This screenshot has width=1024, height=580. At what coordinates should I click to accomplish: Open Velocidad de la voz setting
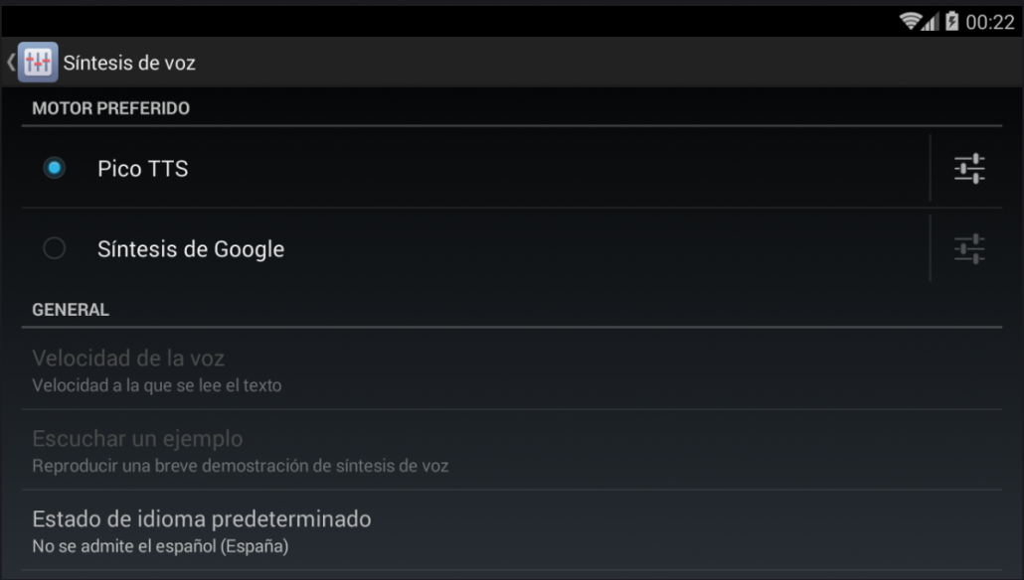(512, 369)
